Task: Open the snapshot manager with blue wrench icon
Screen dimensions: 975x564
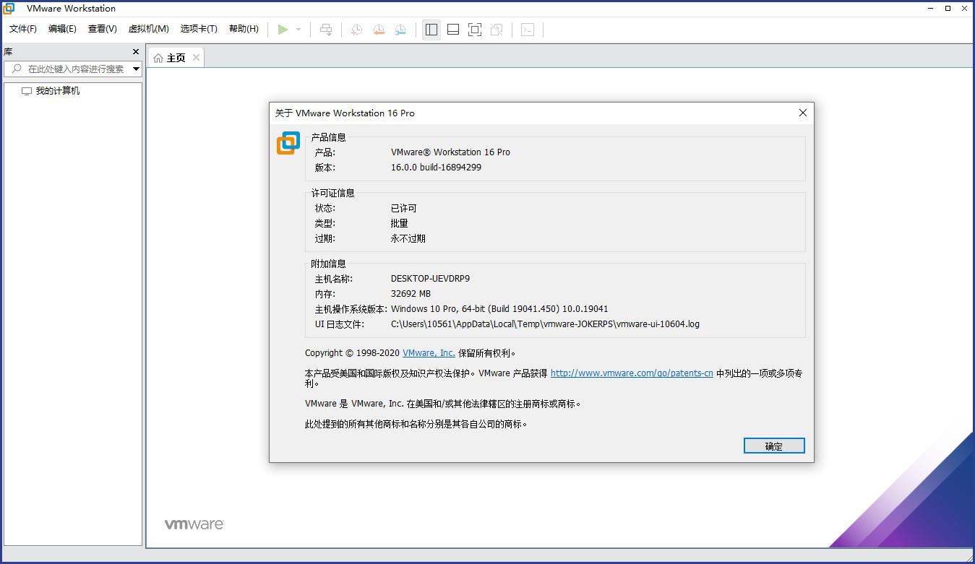Action: tap(400, 30)
